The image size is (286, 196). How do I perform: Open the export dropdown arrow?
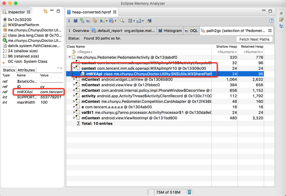pyautogui.click(x=143, y=21)
